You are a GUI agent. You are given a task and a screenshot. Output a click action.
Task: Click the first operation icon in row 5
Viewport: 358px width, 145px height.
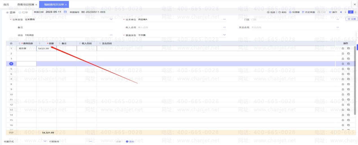tap(343, 69)
